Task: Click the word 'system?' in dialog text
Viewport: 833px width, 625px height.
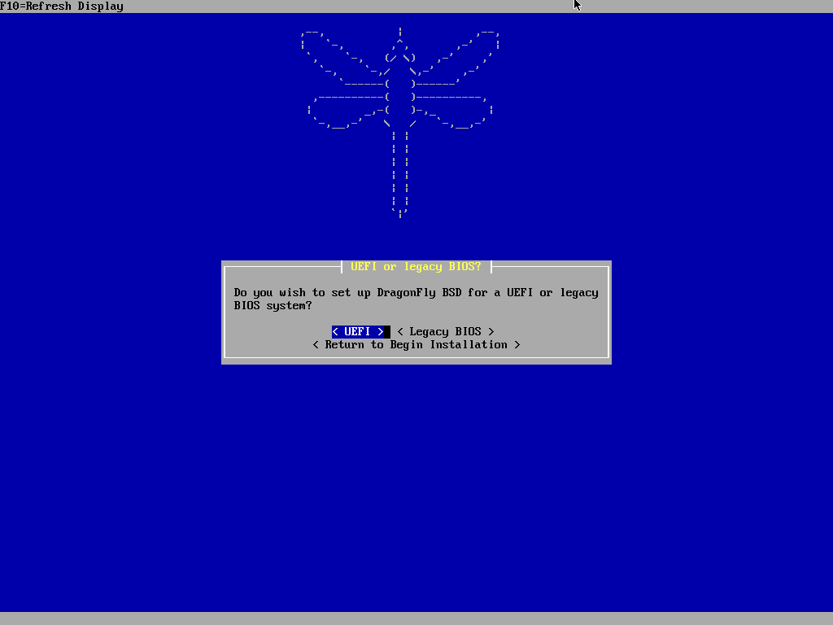Action: [289, 305]
